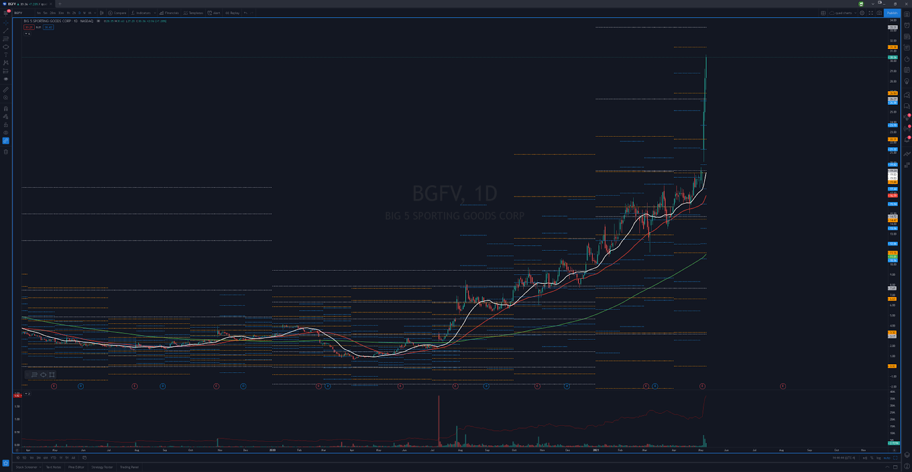Open the go to date calendar icon
912x472 pixels.
tap(84, 458)
